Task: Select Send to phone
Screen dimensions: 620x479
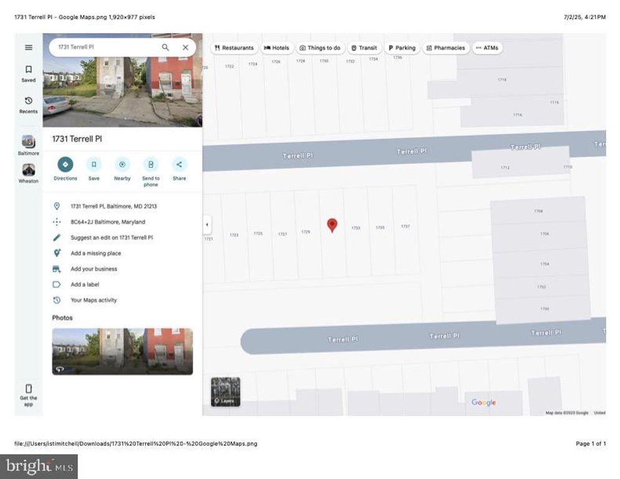Action: (151, 165)
